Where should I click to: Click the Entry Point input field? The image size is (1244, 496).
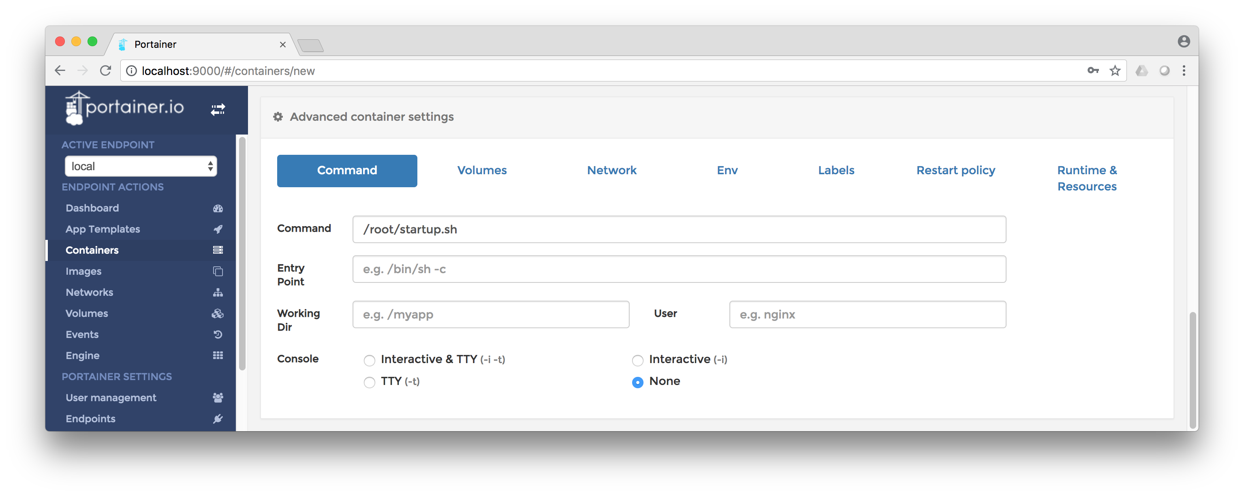pyautogui.click(x=679, y=269)
